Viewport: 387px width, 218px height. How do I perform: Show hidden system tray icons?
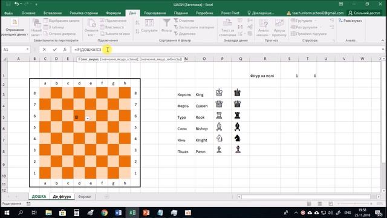point(296,213)
